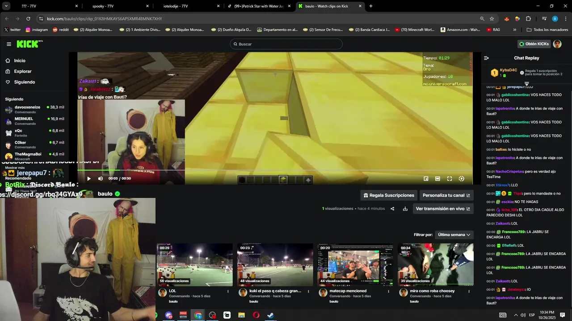The width and height of the screenshot is (572, 321).
Task: Open the Opera taskbar icon
Action: (256, 315)
